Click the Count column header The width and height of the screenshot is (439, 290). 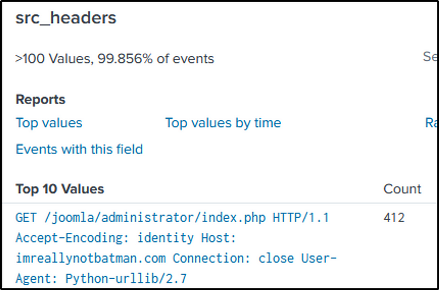tap(402, 189)
